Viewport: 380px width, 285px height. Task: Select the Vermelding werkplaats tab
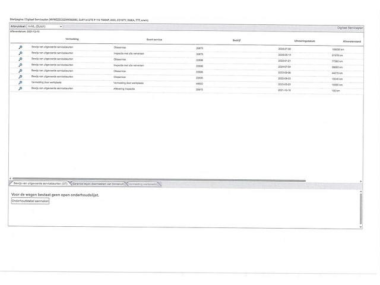[x=143, y=184]
